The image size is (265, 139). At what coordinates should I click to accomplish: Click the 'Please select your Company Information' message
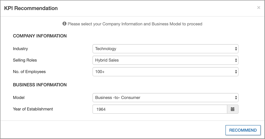click(135, 24)
